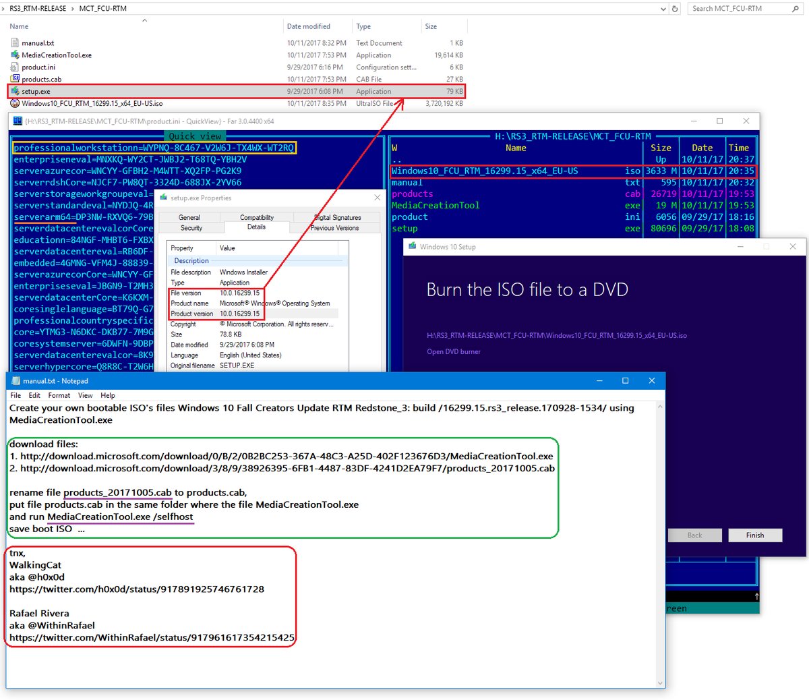Click the Windows 10 Setup title icon

(413, 247)
